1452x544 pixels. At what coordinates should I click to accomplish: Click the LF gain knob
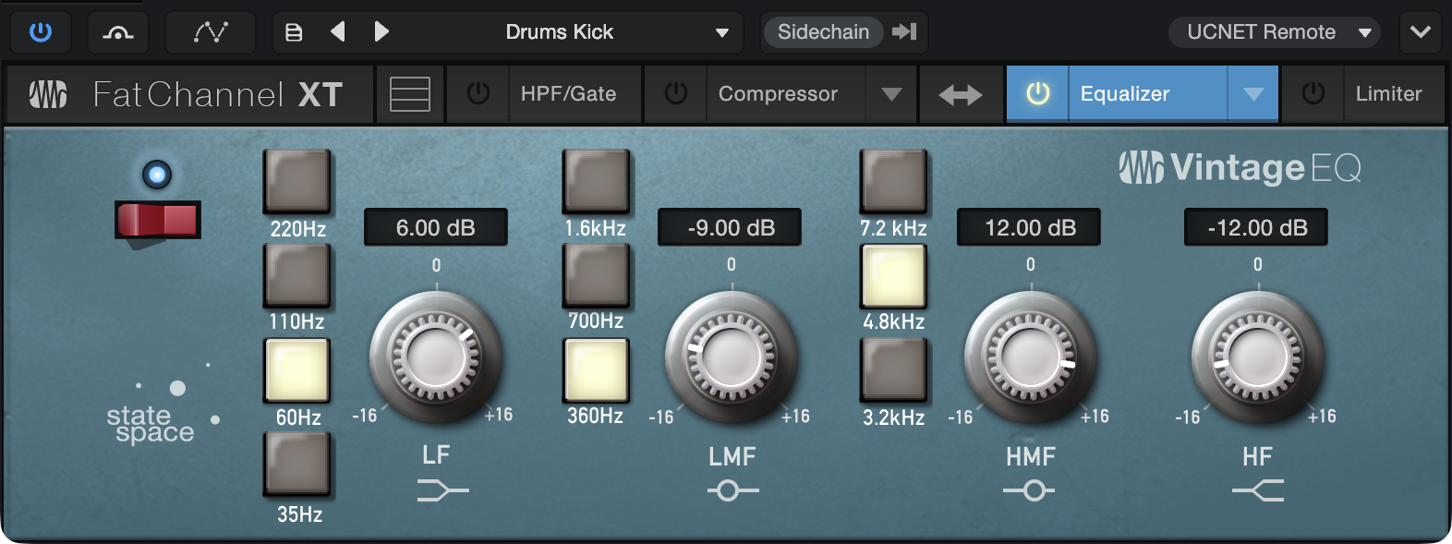[x=436, y=357]
